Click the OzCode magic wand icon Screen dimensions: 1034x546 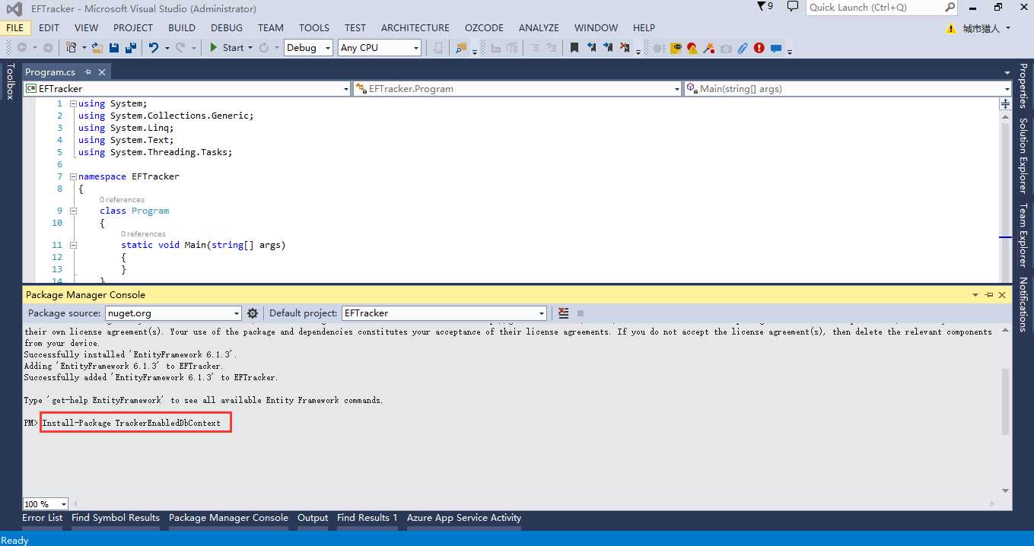(x=709, y=47)
